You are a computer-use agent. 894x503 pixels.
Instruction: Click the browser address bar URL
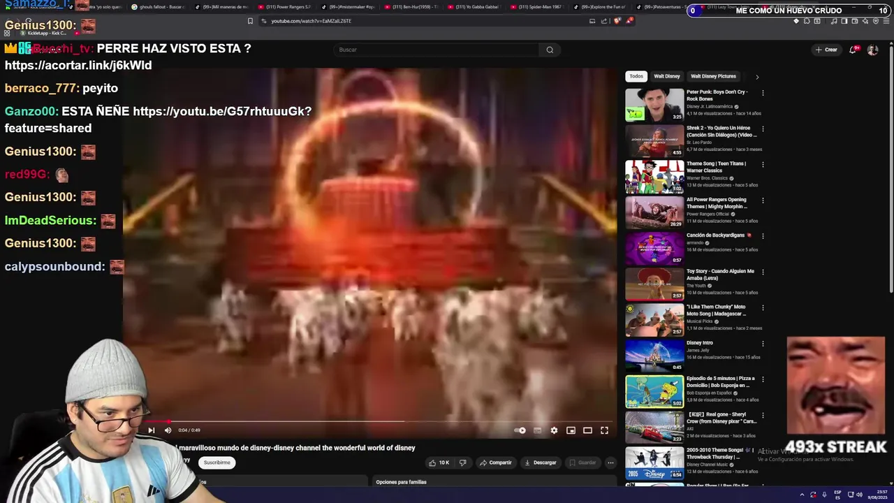click(x=312, y=21)
